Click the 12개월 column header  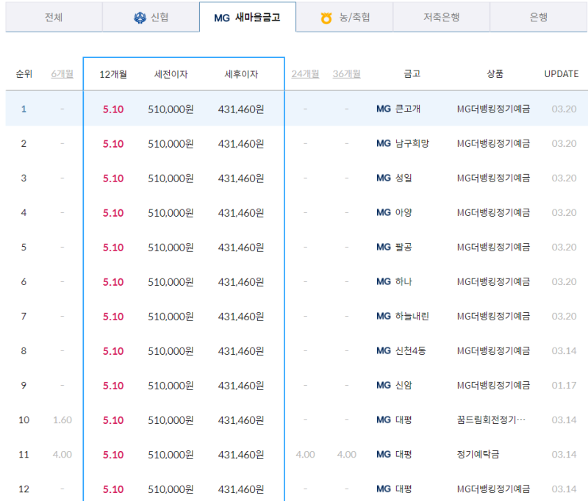pos(113,74)
